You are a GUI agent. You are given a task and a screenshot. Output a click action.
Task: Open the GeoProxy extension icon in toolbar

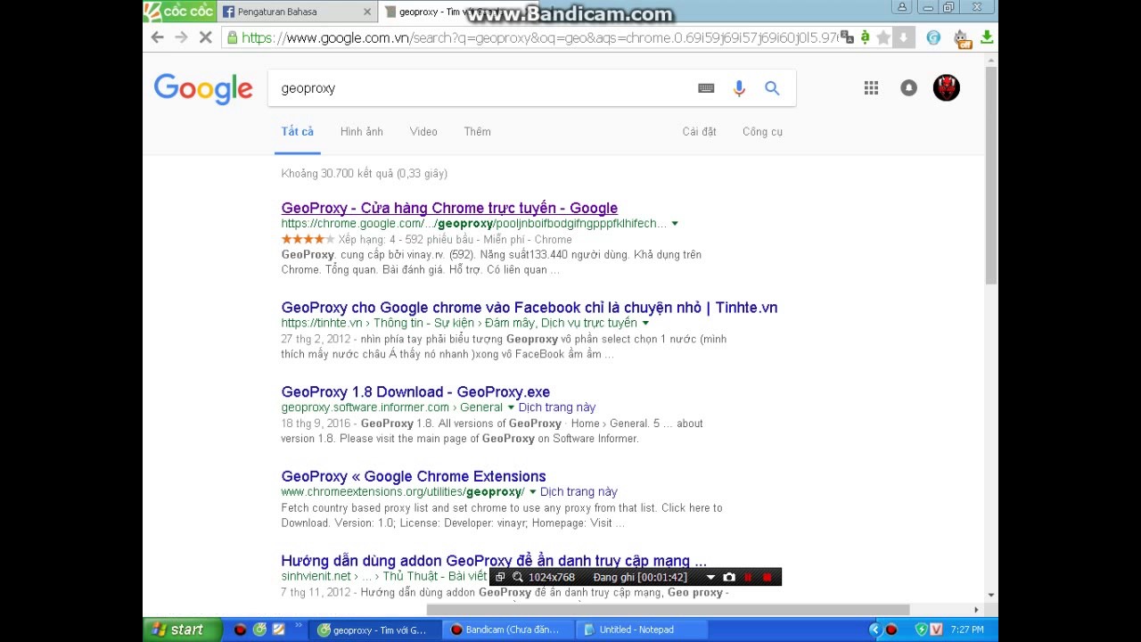tap(961, 38)
